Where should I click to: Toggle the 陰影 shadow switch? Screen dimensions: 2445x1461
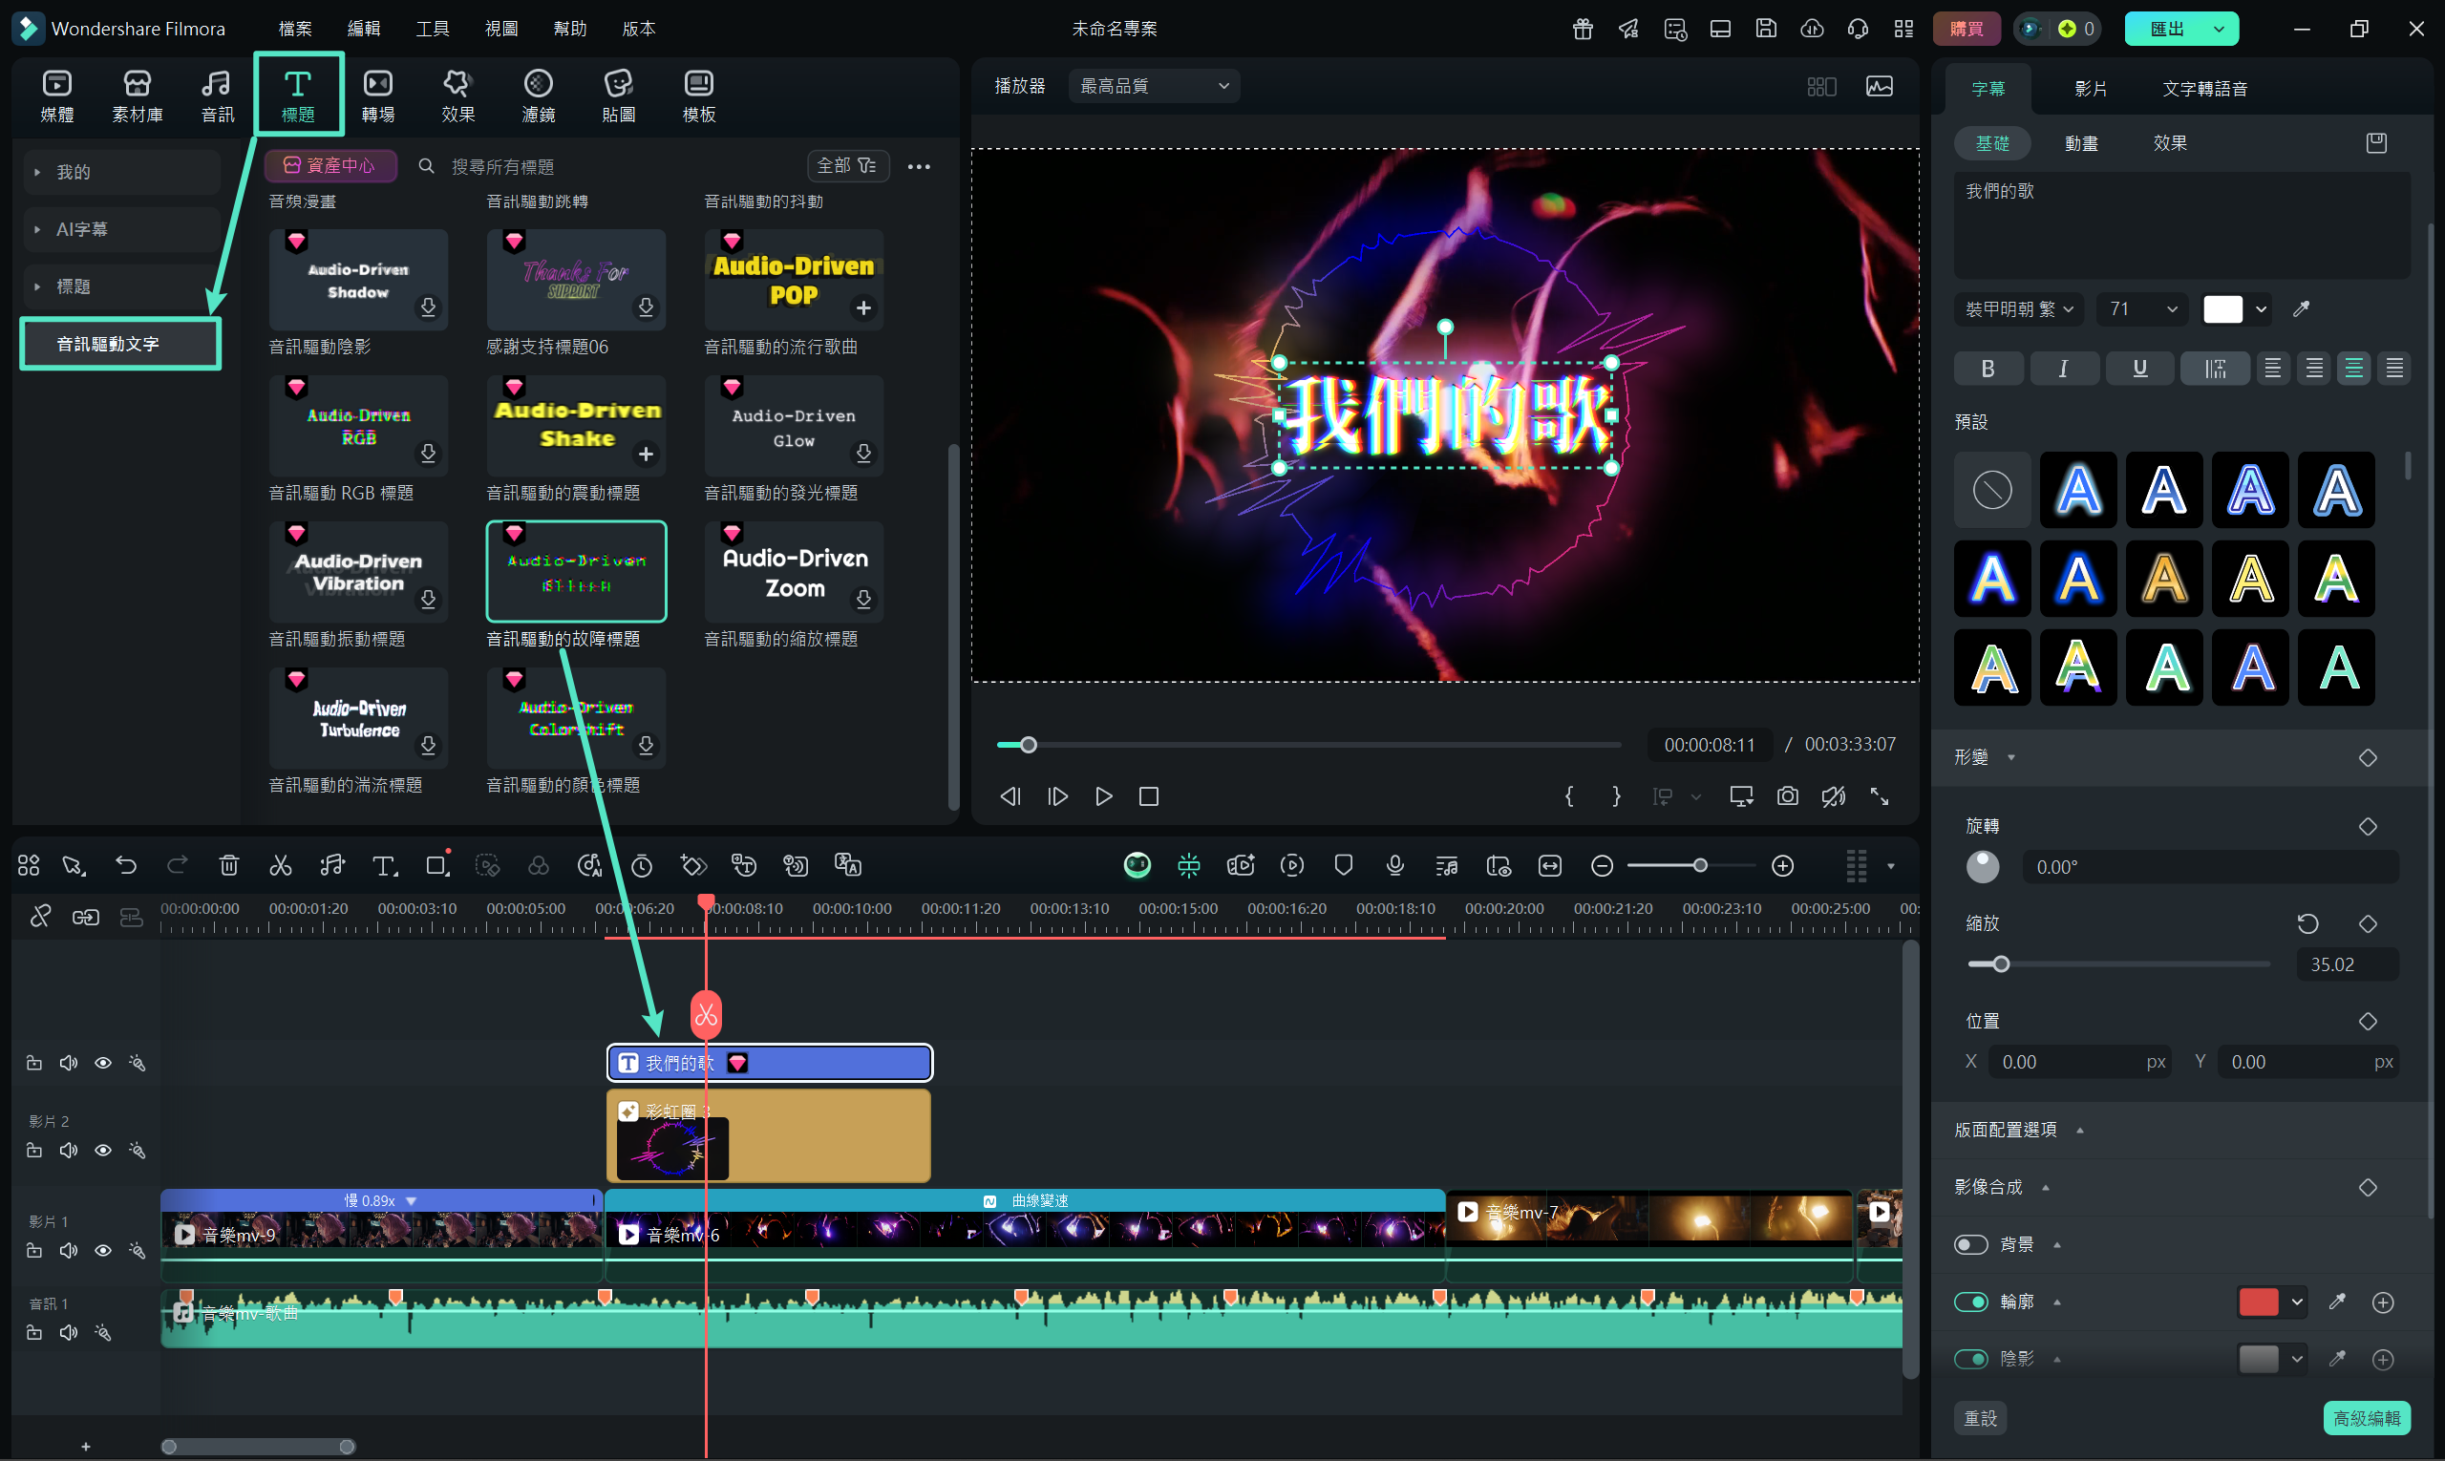tap(1971, 1359)
